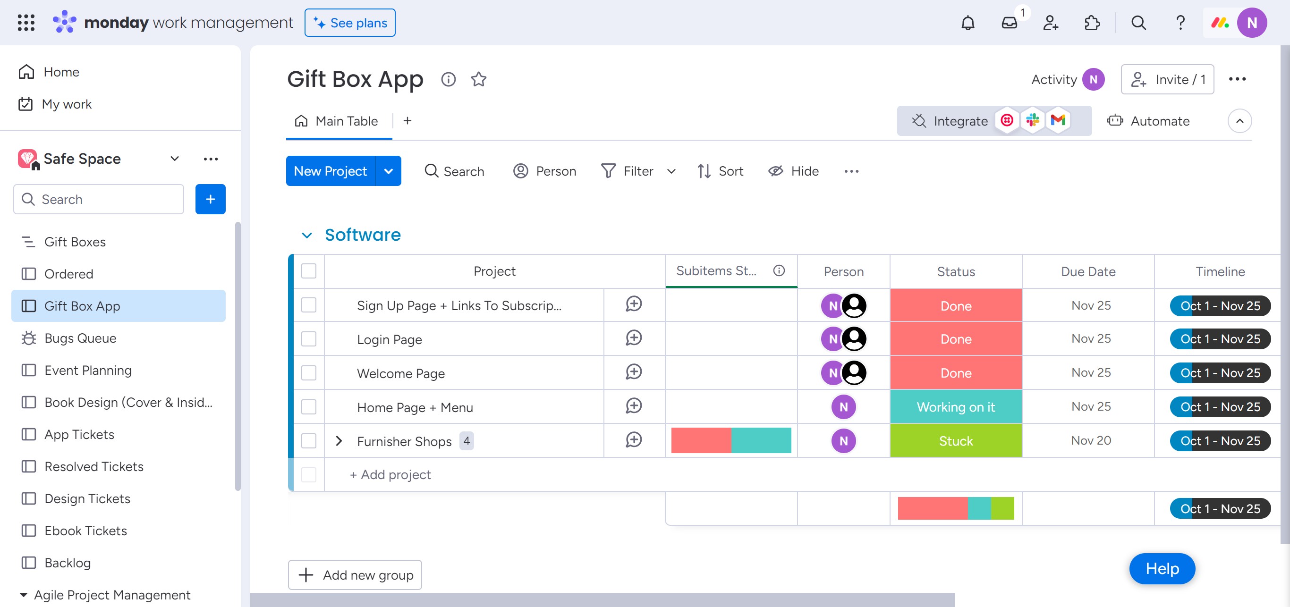Open the product switcher grid icon
Viewport: 1290px width, 607px height.
click(26, 23)
